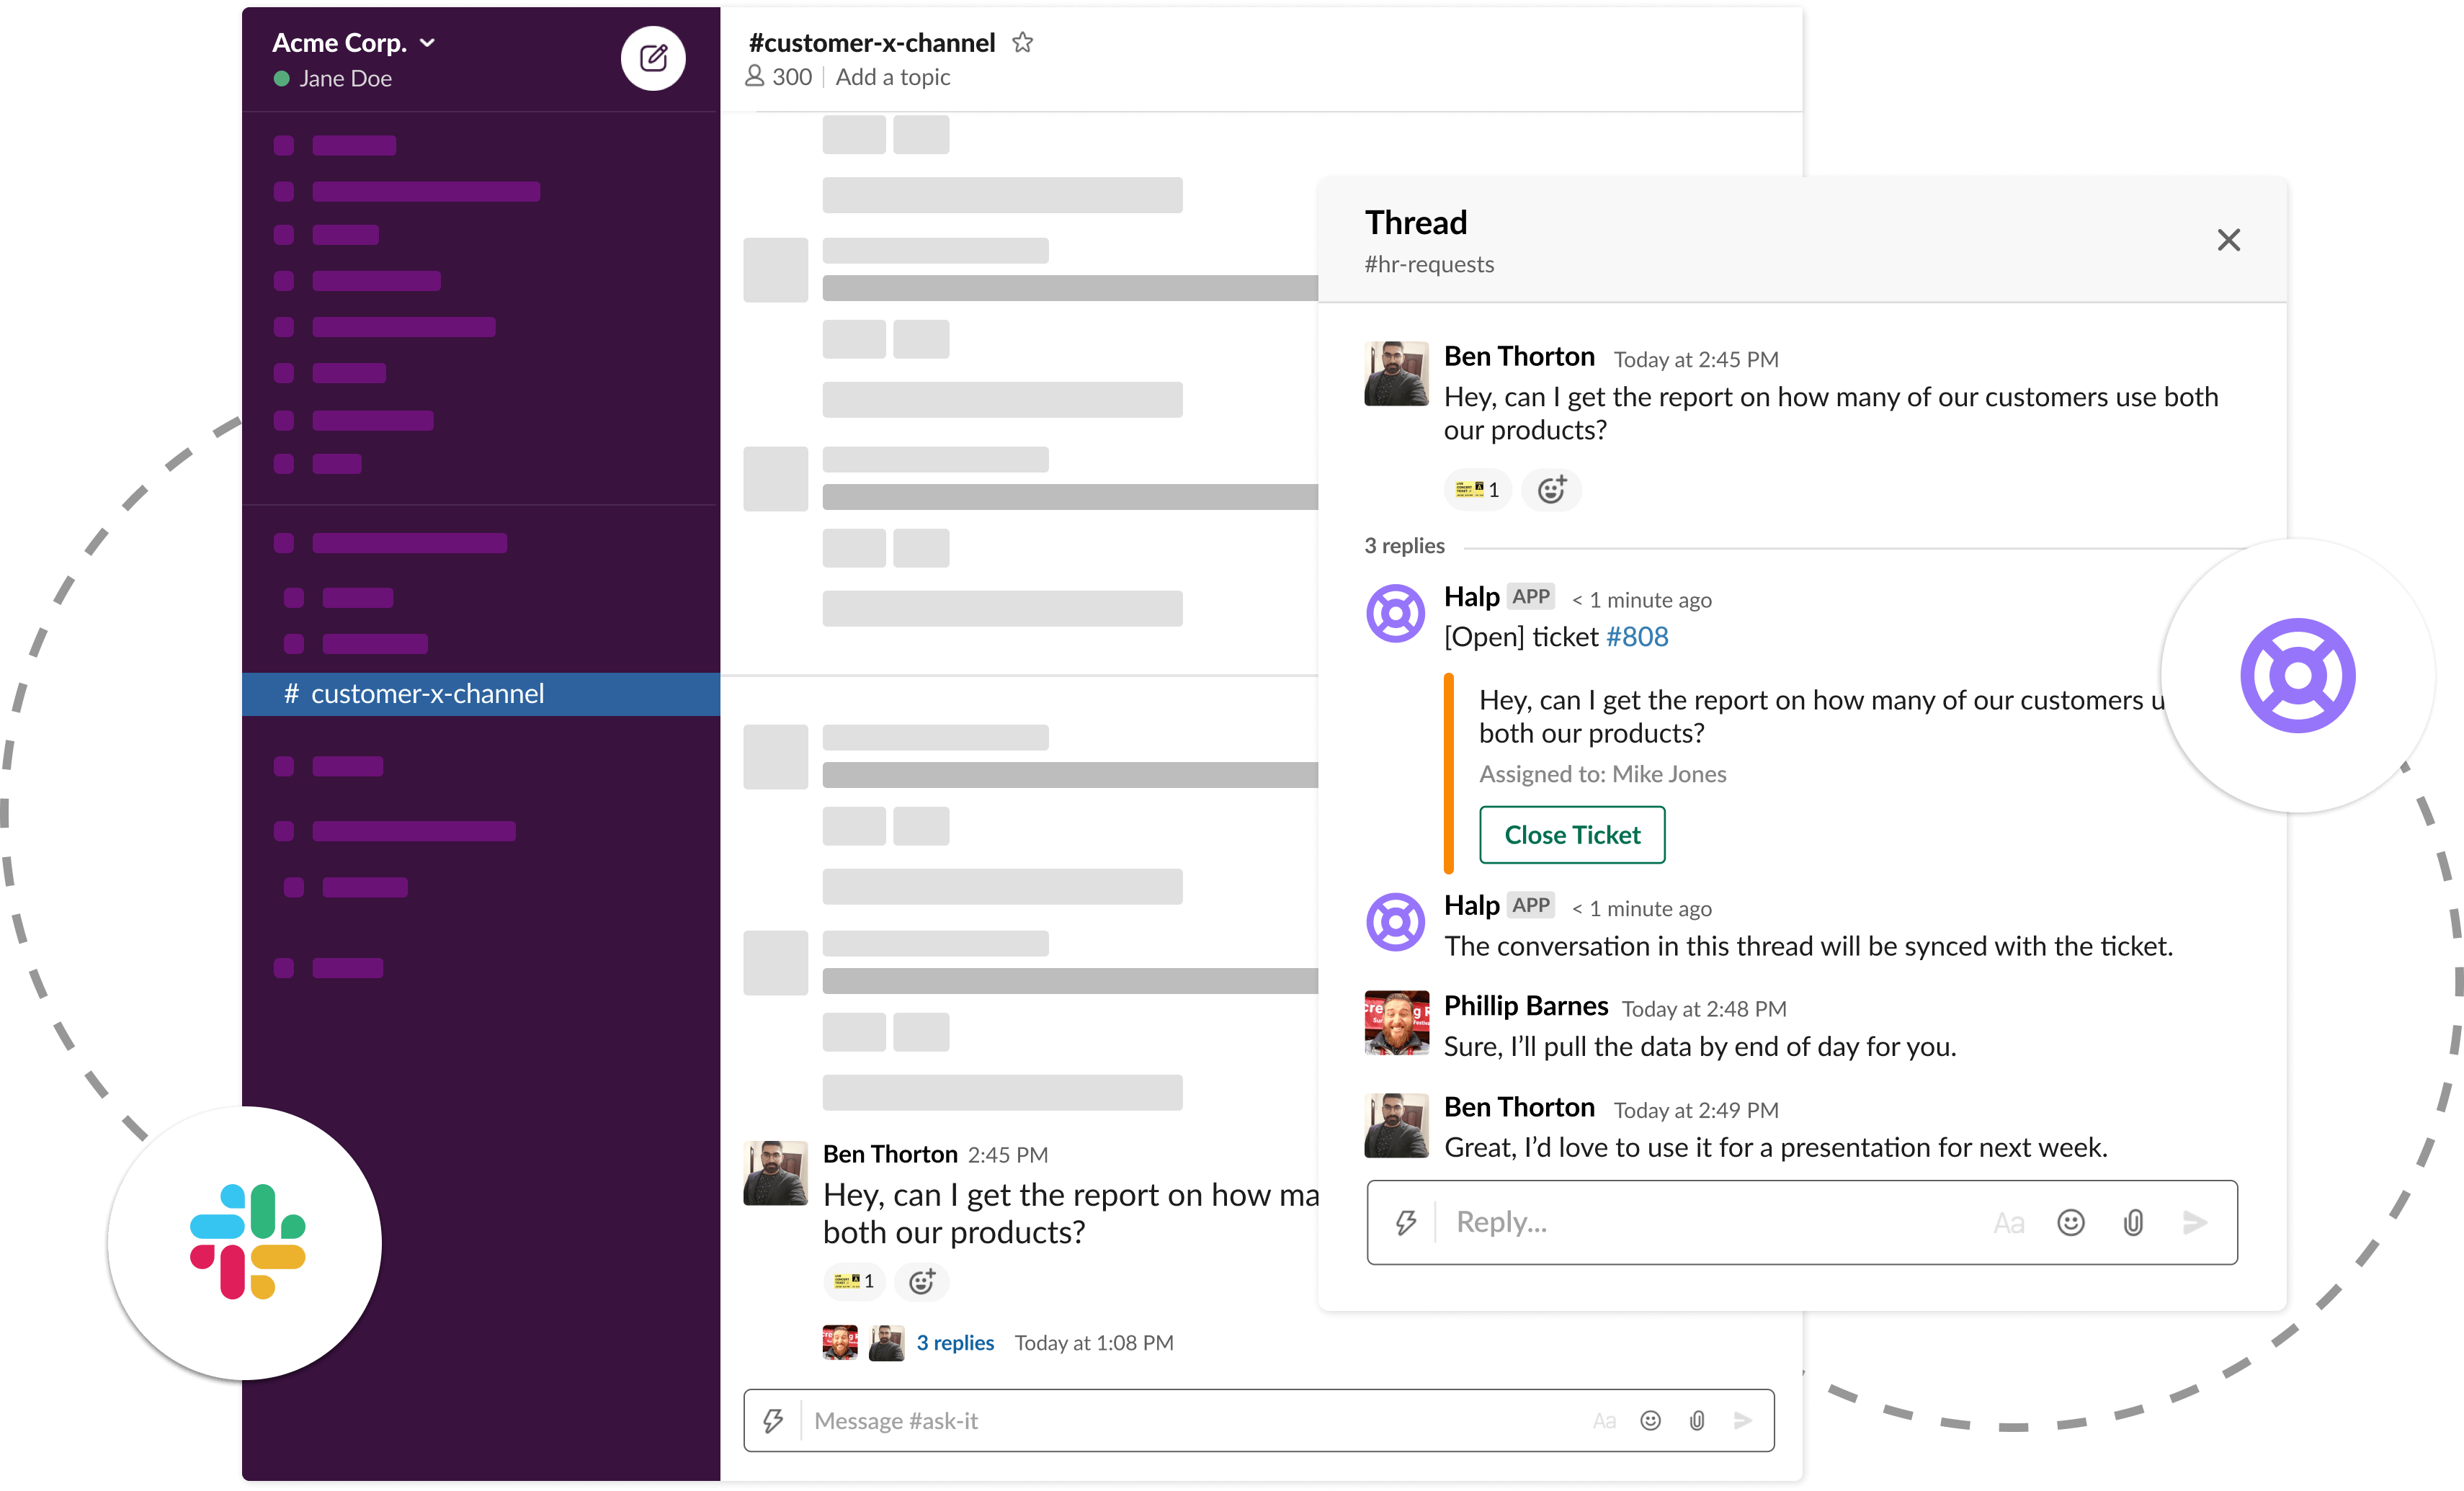Open ticket #808 link
This screenshot has width=2464, height=1491.
click(x=1637, y=637)
